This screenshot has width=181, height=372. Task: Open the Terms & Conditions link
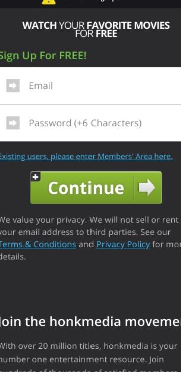pos(38,244)
